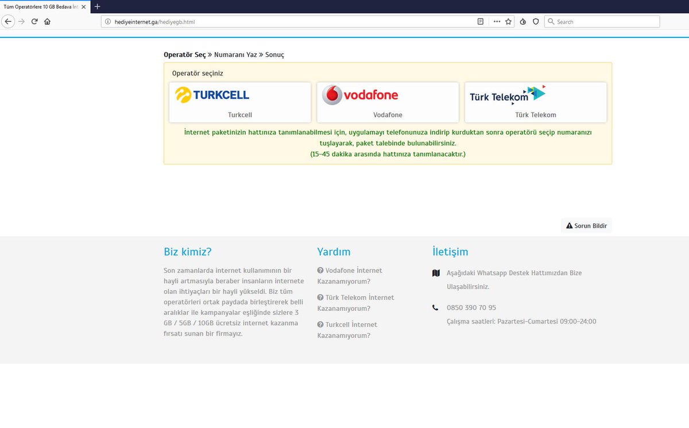Click the Sonuç breadcrumb step

tap(274, 55)
